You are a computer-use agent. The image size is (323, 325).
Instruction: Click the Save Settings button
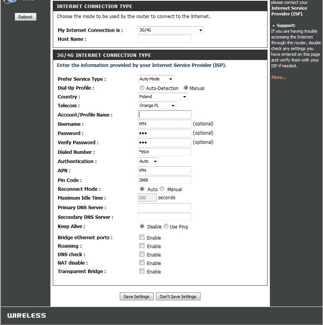(137, 297)
